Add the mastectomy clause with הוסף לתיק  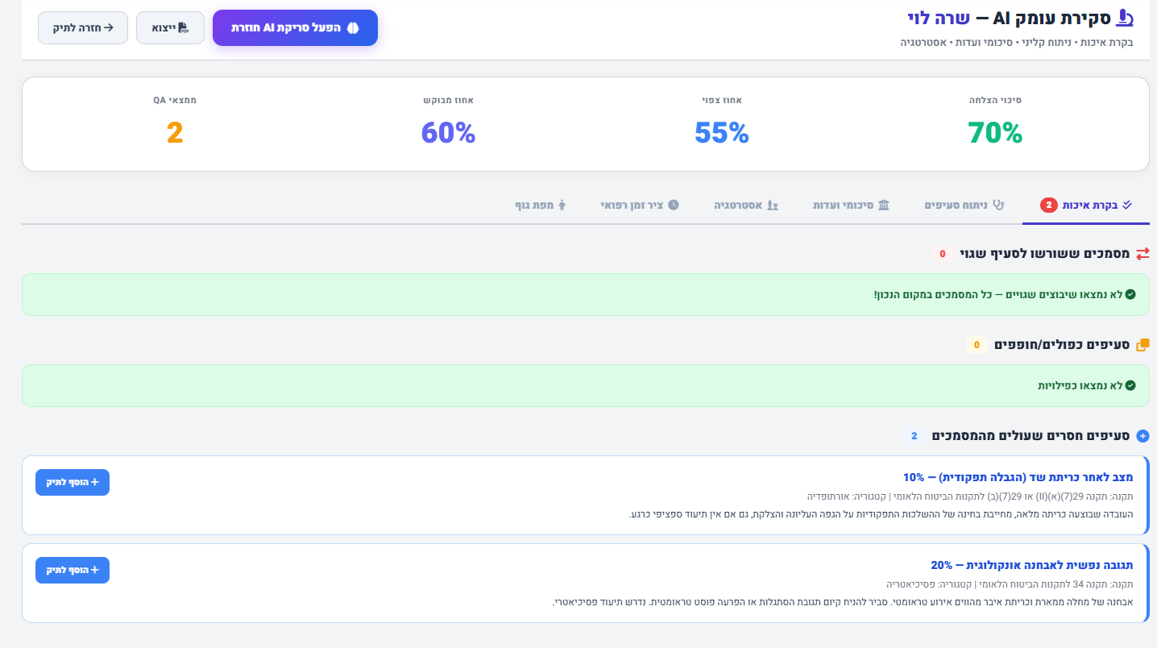[x=73, y=482]
